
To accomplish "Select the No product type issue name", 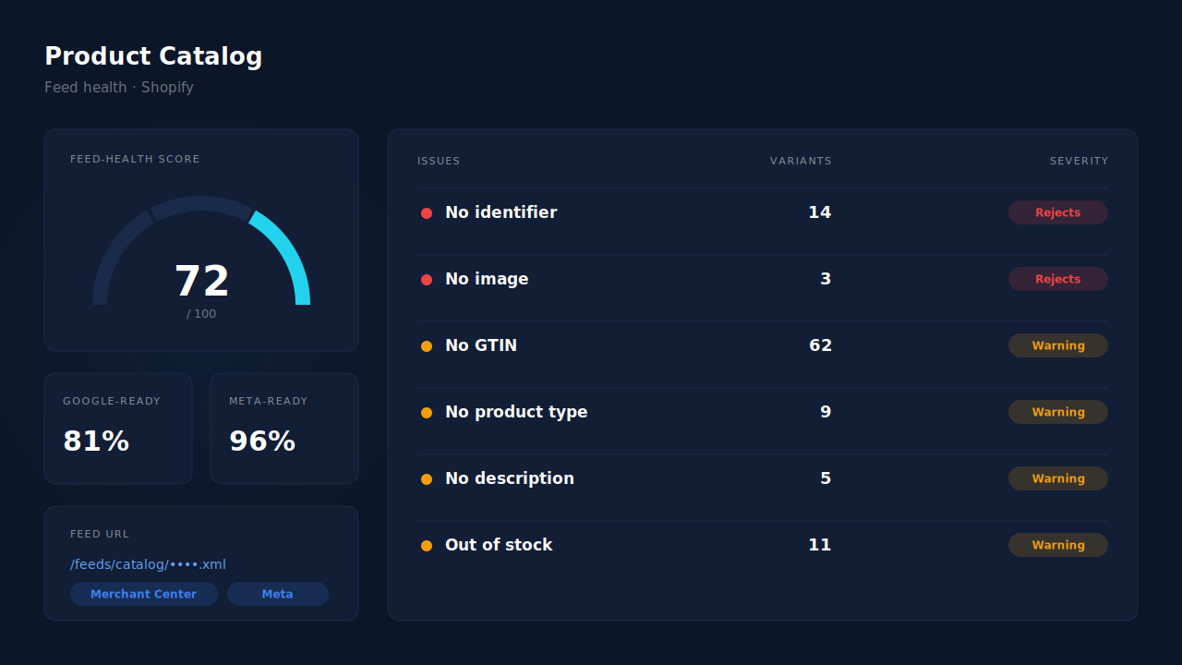I will click(x=516, y=412).
